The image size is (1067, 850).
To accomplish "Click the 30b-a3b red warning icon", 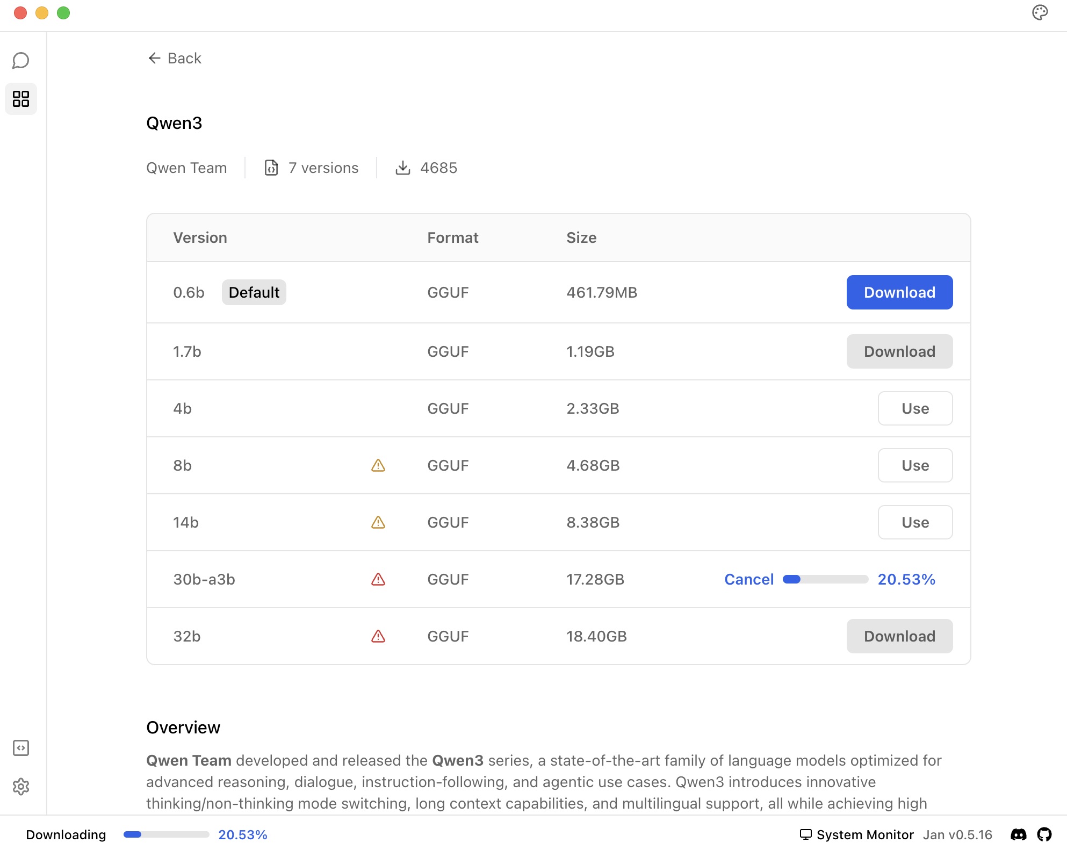I will [x=378, y=579].
